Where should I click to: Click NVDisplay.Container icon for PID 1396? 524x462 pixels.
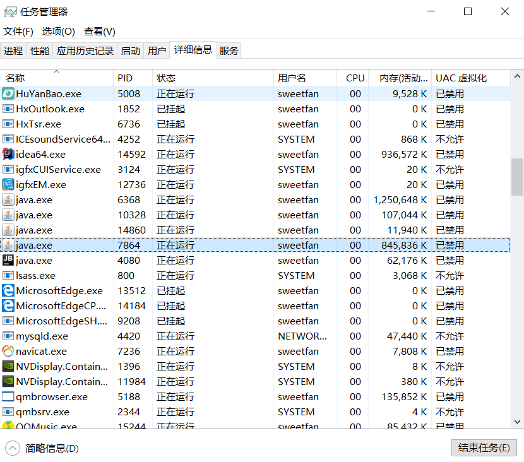click(8, 367)
